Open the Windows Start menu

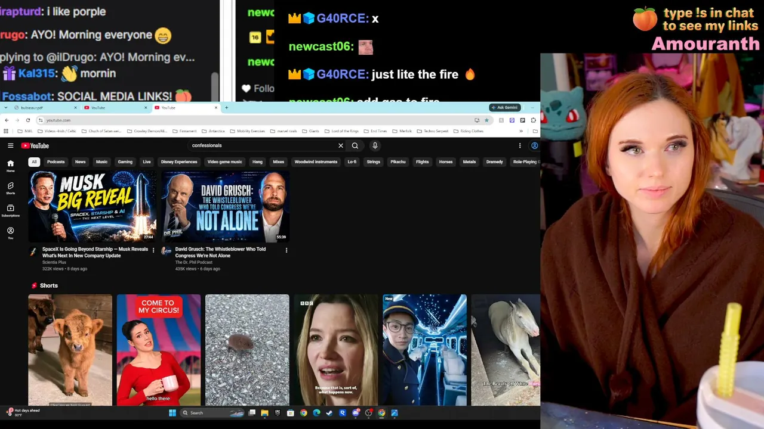click(x=172, y=413)
